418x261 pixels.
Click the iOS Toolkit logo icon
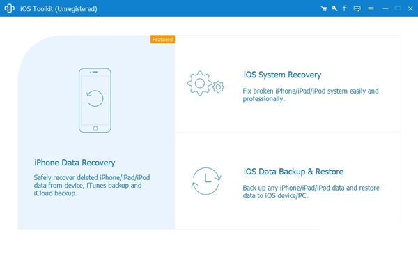coord(9,8)
